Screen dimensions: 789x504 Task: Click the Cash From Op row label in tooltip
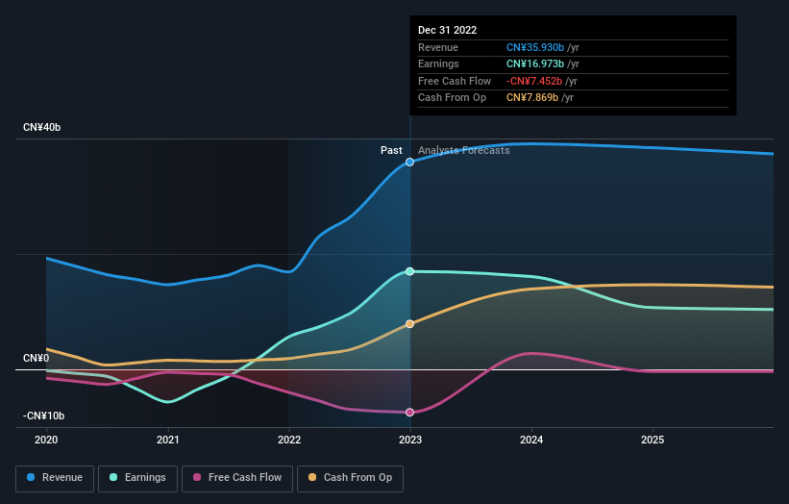pos(452,98)
